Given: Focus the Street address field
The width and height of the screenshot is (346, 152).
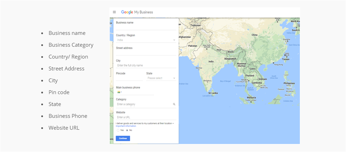Looking at the screenshot, I should tap(146, 53).
